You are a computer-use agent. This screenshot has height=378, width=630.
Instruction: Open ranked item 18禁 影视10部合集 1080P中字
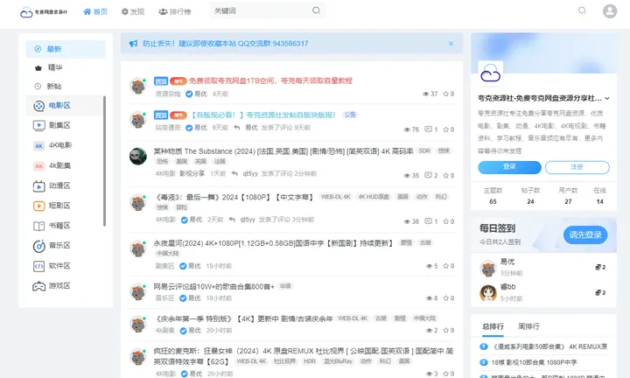(x=534, y=362)
